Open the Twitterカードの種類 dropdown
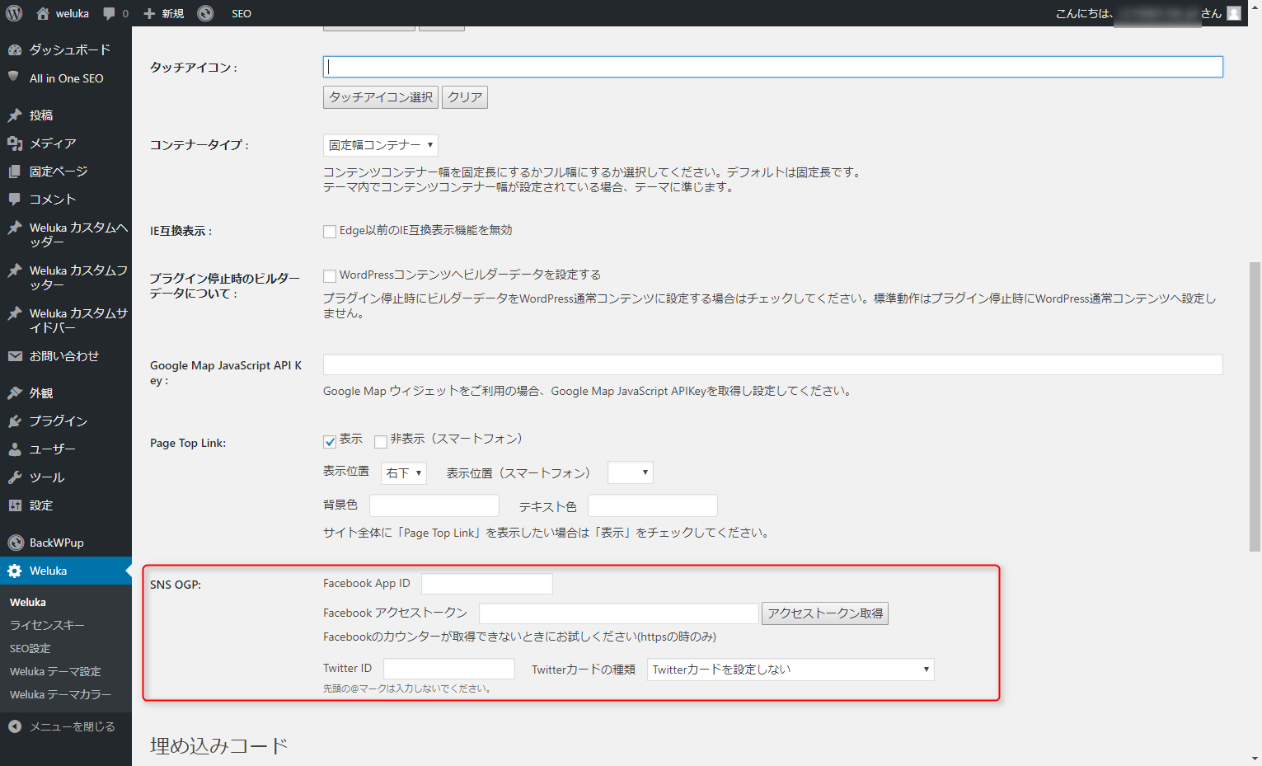Image resolution: width=1262 pixels, height=766 pixels. point(791,670)
